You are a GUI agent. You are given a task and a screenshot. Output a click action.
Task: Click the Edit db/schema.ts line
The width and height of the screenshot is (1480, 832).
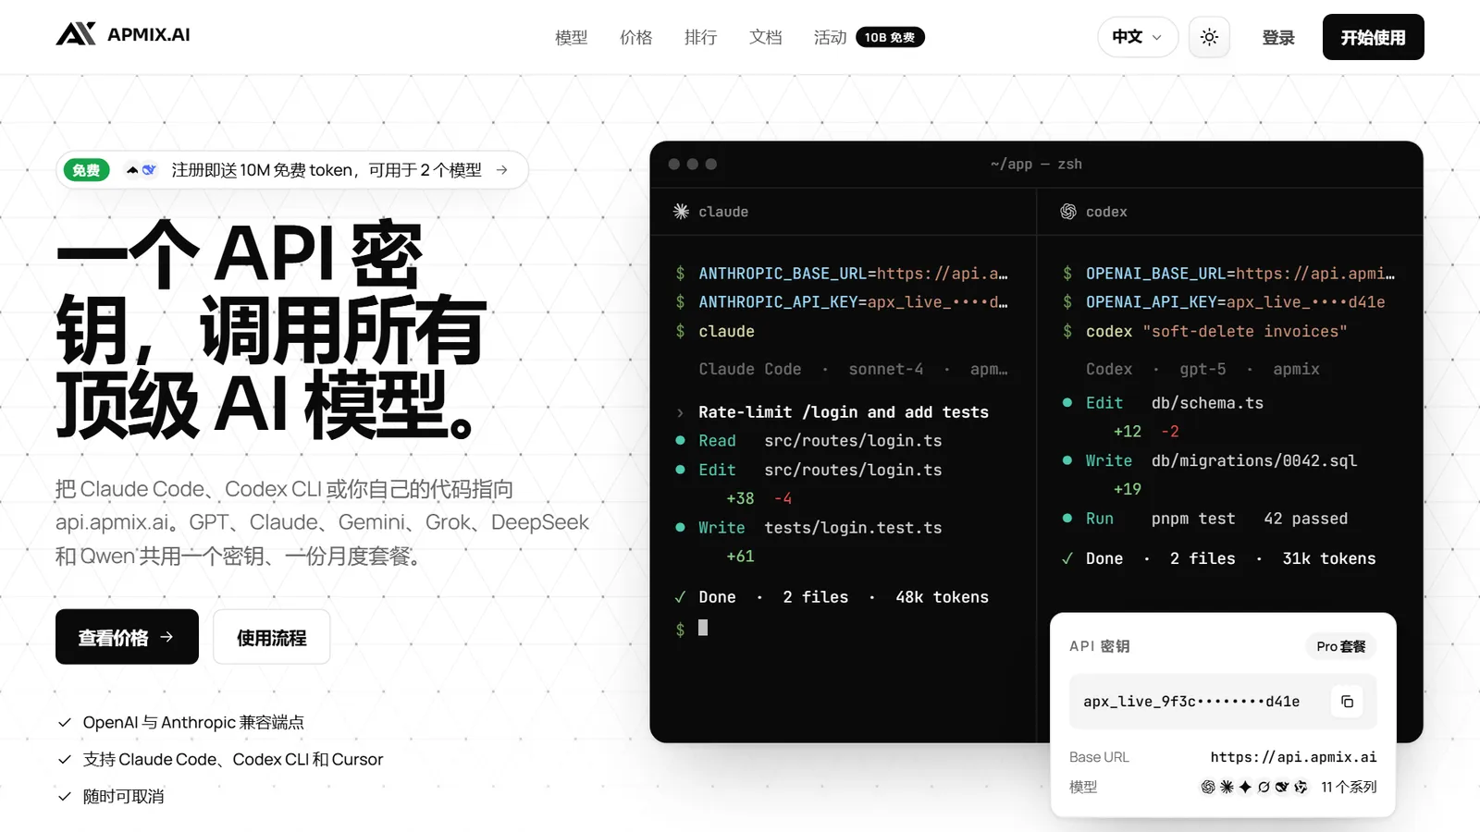coord(1163,403)
